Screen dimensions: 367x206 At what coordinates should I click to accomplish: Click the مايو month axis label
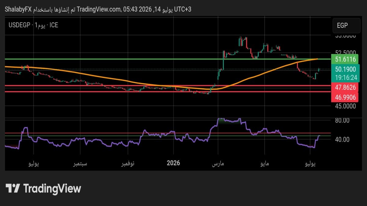(264, 164)
